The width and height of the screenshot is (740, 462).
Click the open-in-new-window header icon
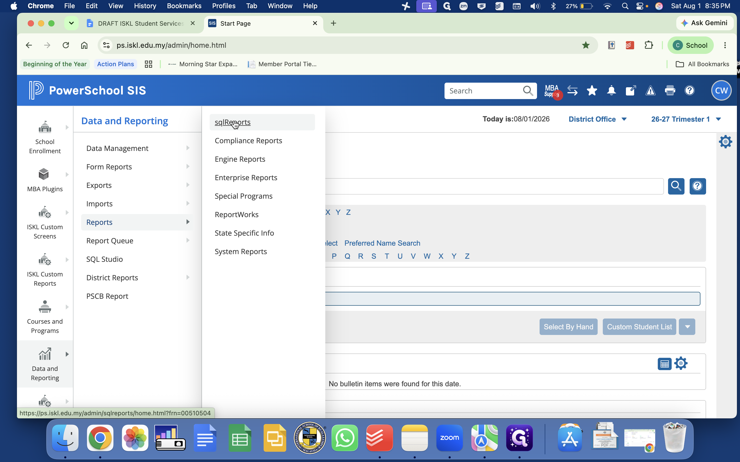point(631,91)
